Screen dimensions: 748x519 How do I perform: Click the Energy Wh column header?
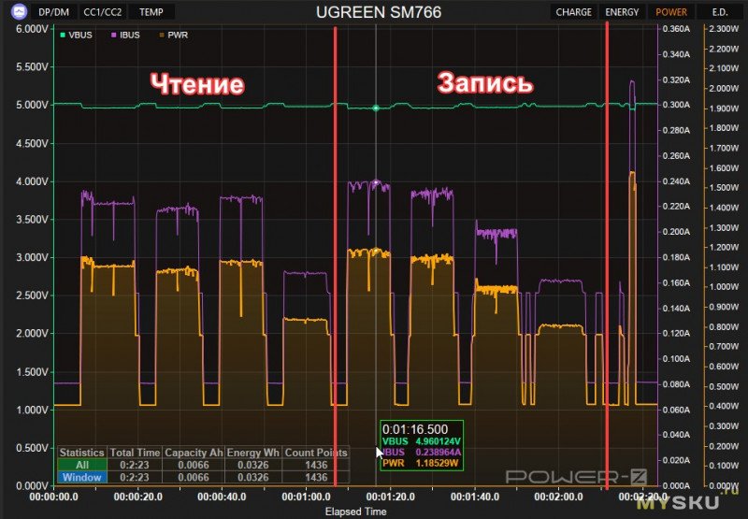(253, 453)
